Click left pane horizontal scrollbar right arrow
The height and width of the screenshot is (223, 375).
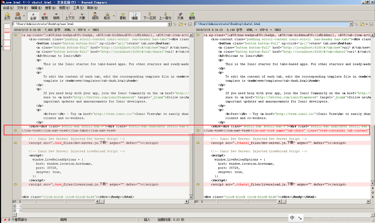187,201
